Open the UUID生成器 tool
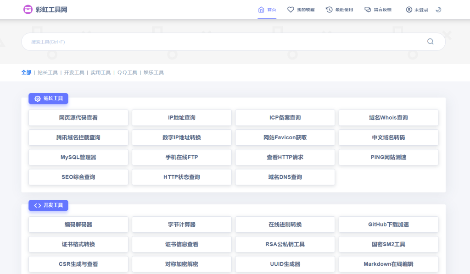The image size is (470, 274). (285, 264)
